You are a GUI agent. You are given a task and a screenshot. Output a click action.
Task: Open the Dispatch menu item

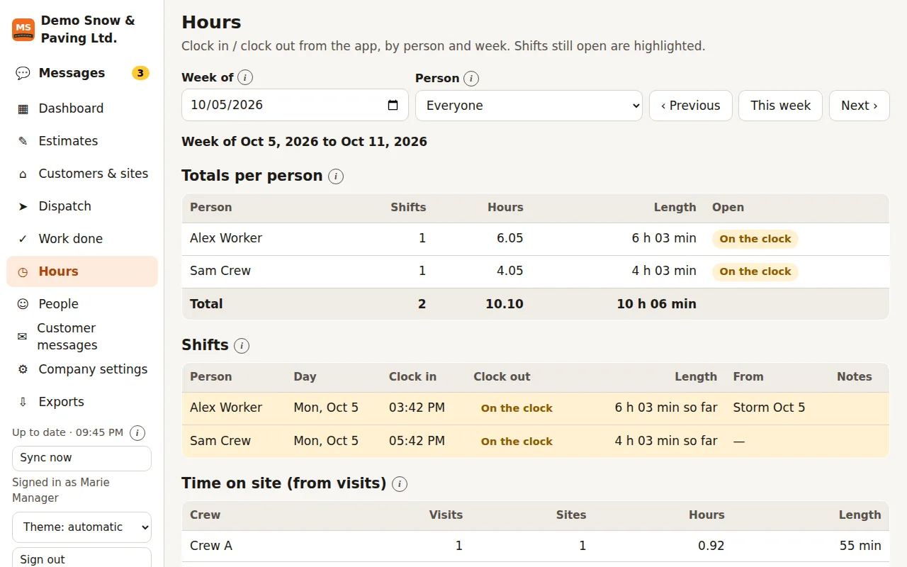(82, 206)
